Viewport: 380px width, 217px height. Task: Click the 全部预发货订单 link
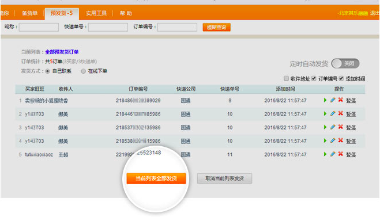pos(62,52)
